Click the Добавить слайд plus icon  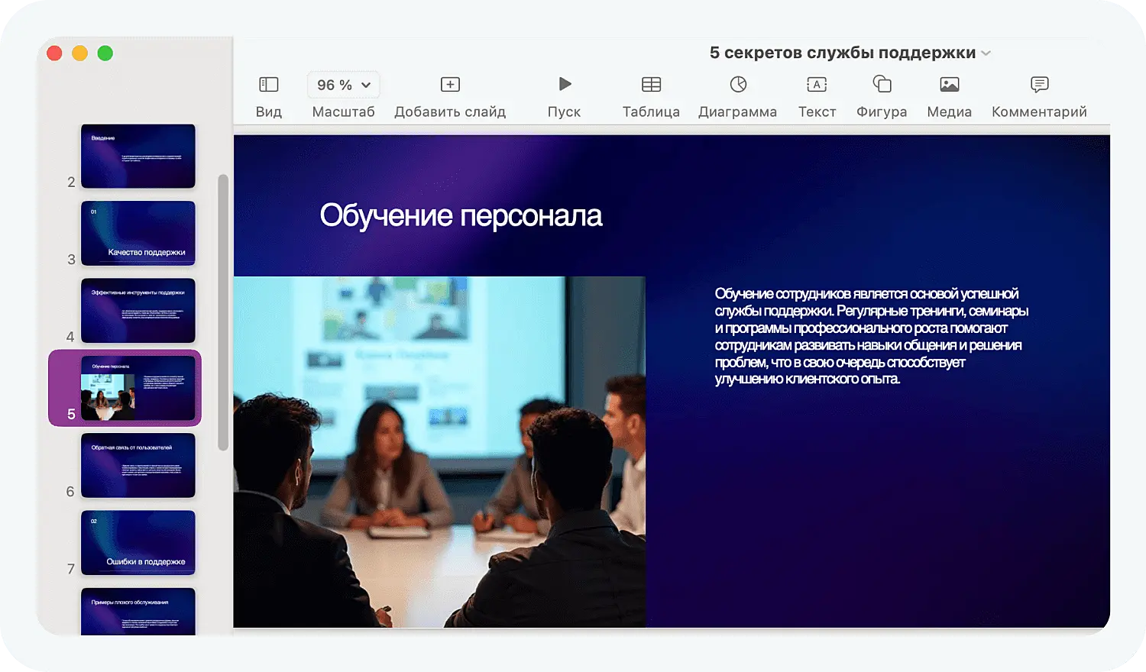450,85
